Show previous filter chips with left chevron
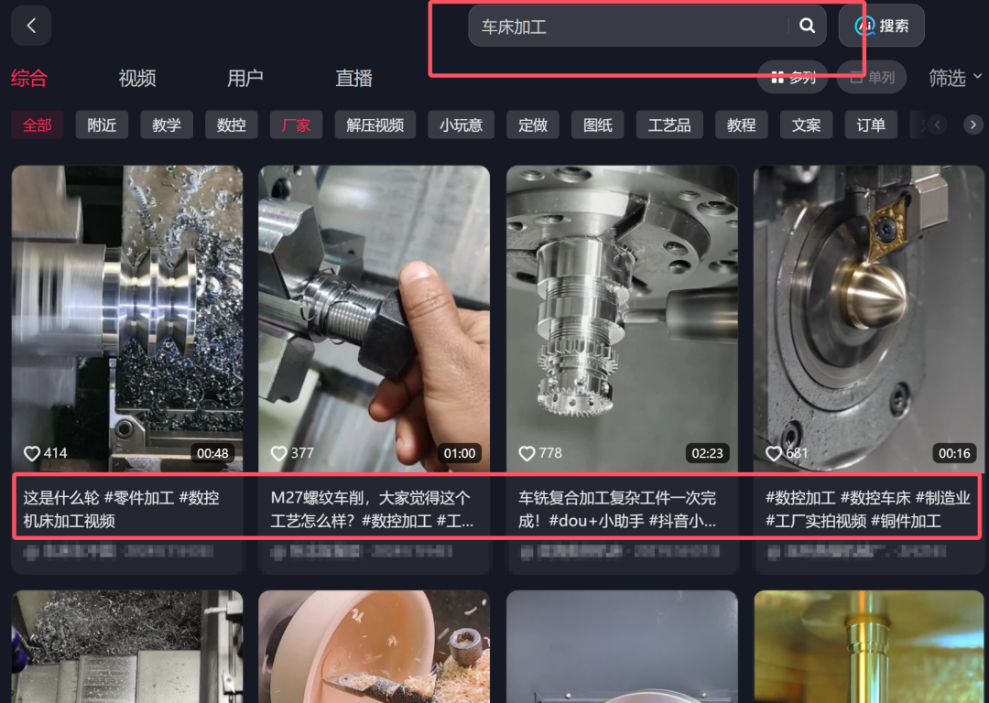This screenshot has height=703, width=989. [x=938, y=124]
